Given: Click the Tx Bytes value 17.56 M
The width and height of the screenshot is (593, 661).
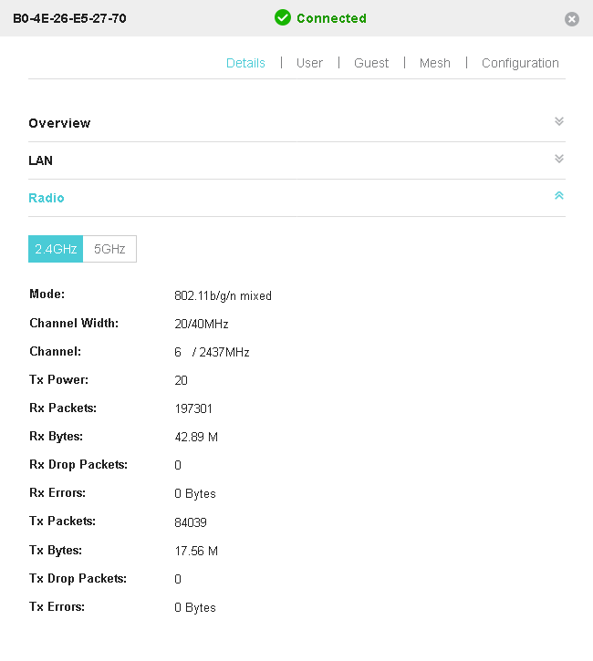Looking at the screenshot, I should coord(196,551).
